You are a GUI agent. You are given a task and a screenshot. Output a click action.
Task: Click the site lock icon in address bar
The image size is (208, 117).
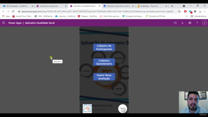pos(19,11)
